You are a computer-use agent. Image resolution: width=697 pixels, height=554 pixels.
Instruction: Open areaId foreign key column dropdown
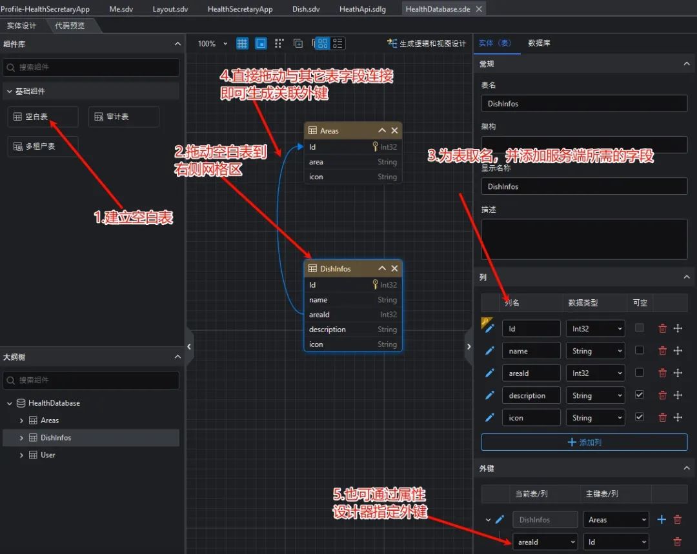pos(545,542)
